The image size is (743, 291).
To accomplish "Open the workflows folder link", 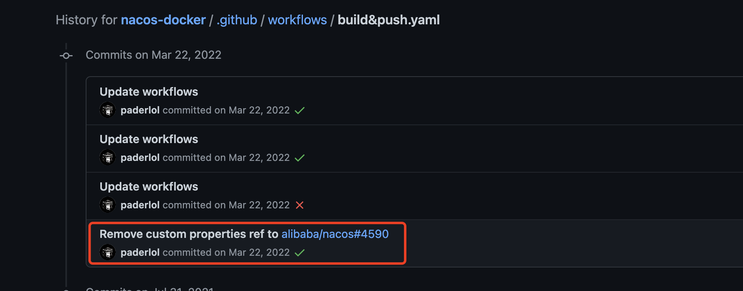I will pyautogui.click(x=297, y=19).
